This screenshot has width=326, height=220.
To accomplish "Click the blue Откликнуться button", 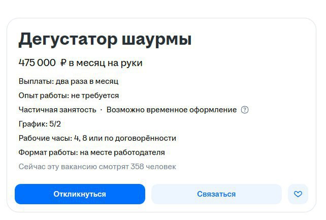I will coord(80,194).
